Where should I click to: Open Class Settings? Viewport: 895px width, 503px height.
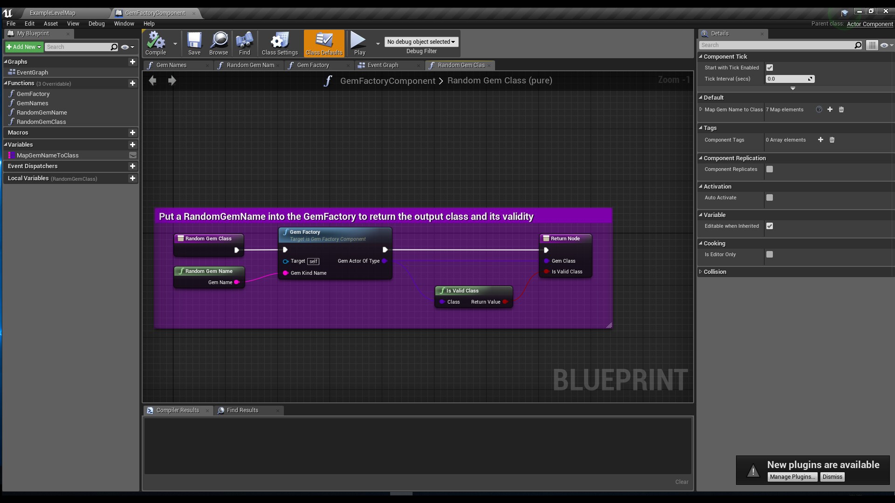click(x=279, y=43)
